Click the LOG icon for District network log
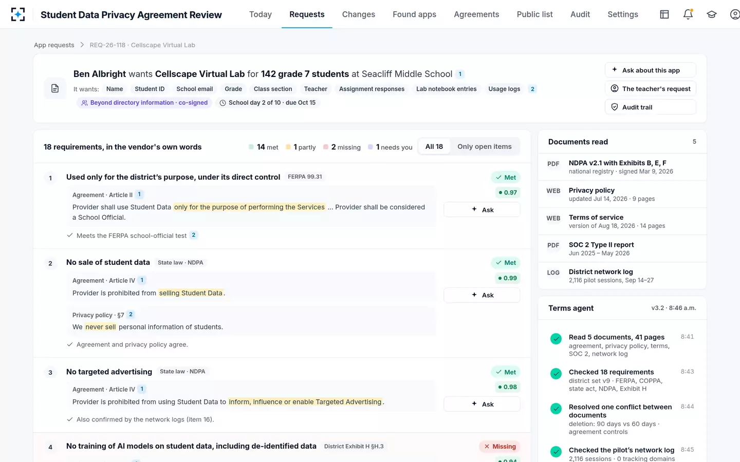Viewport: 740px width, 462px height. pos(553,273)
